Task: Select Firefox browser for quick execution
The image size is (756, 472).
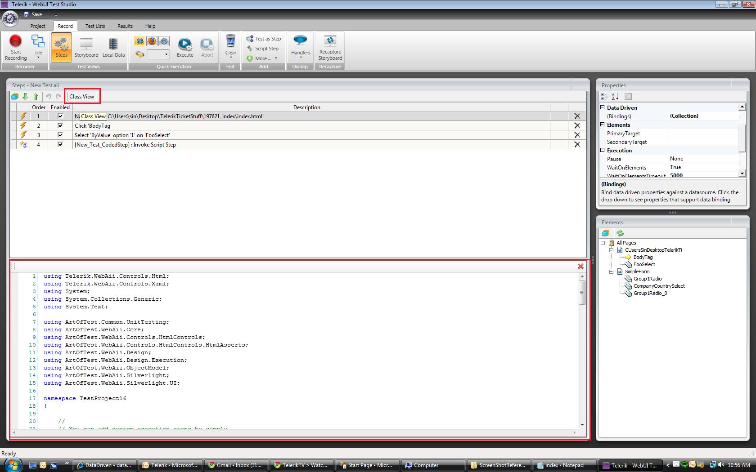Action: 152,41
